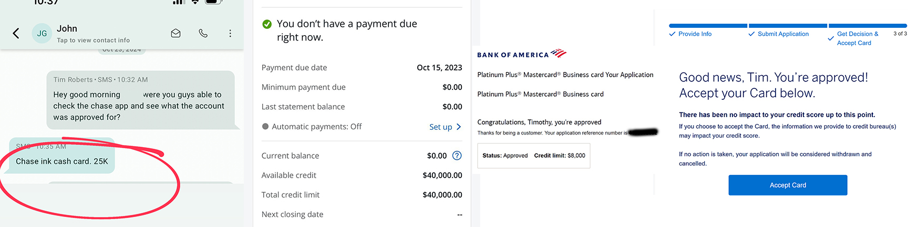Click the Set up link
This screenshot has width=908, height=227.
coord(440,127)
